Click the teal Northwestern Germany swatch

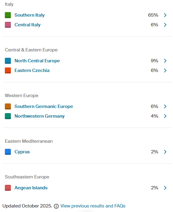click(8, 116)
